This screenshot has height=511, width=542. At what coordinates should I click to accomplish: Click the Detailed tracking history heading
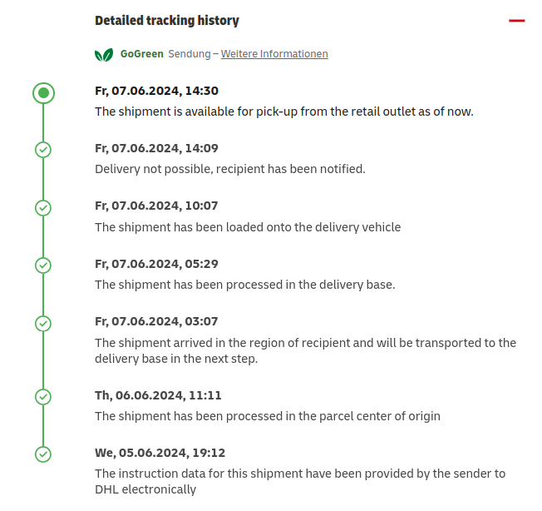[x=167, y=21]
